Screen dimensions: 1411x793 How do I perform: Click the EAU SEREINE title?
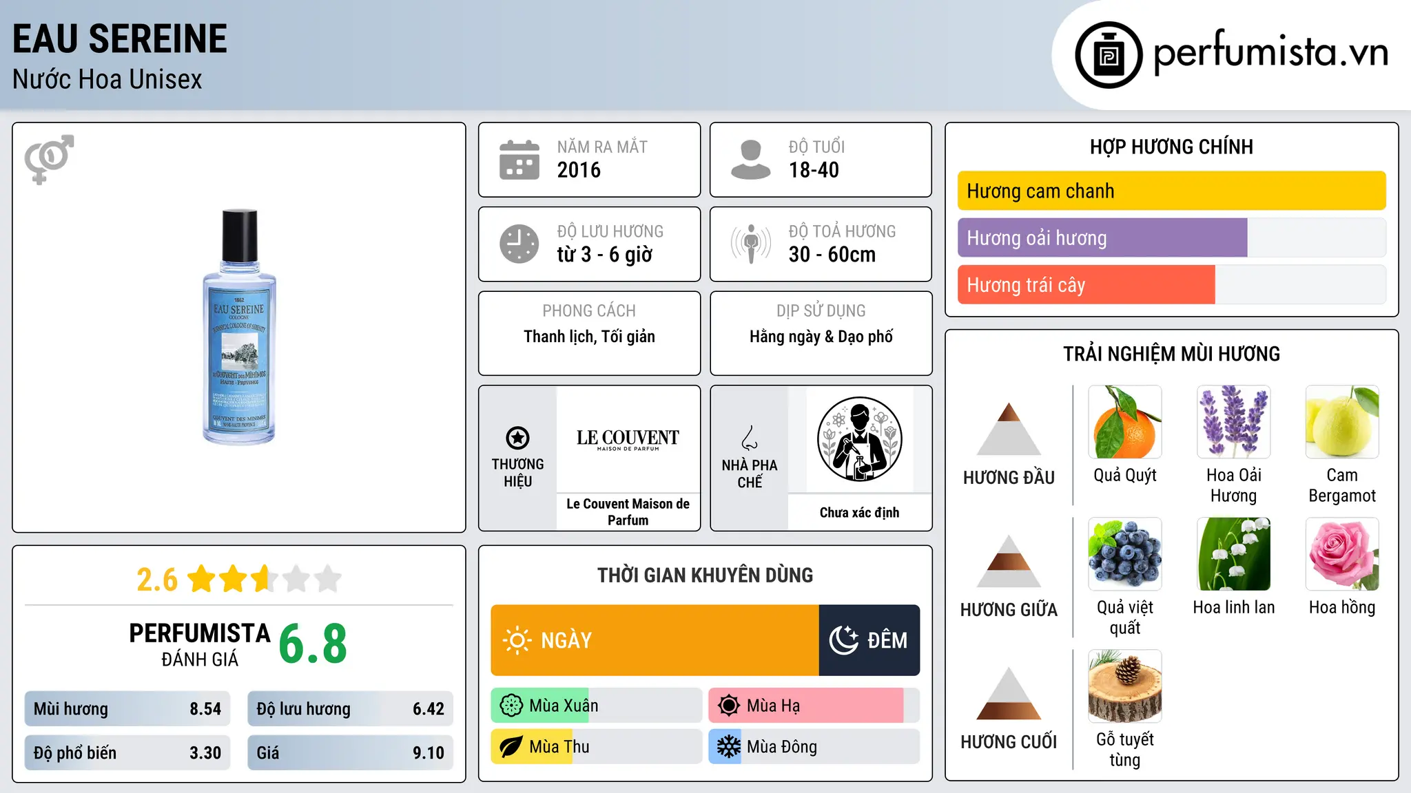tap(120, 39)
